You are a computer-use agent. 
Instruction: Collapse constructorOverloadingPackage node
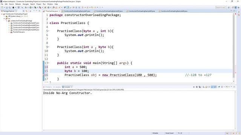click(x=7, y=21)
